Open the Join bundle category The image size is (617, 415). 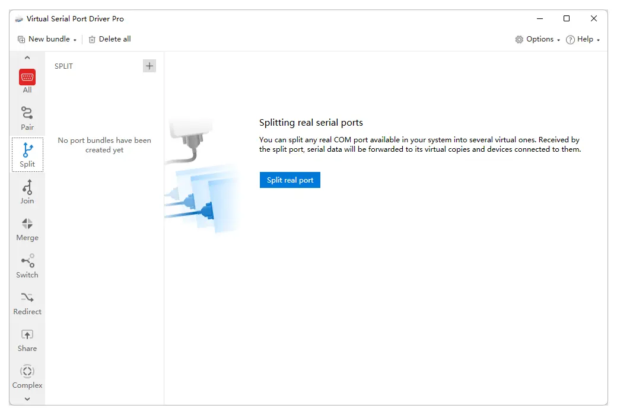click(x=27, y=192)
